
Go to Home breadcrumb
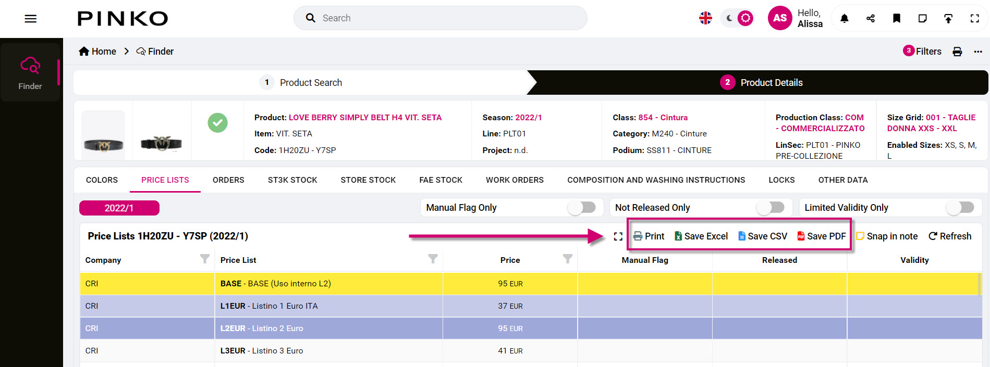(x=97, y=52)
